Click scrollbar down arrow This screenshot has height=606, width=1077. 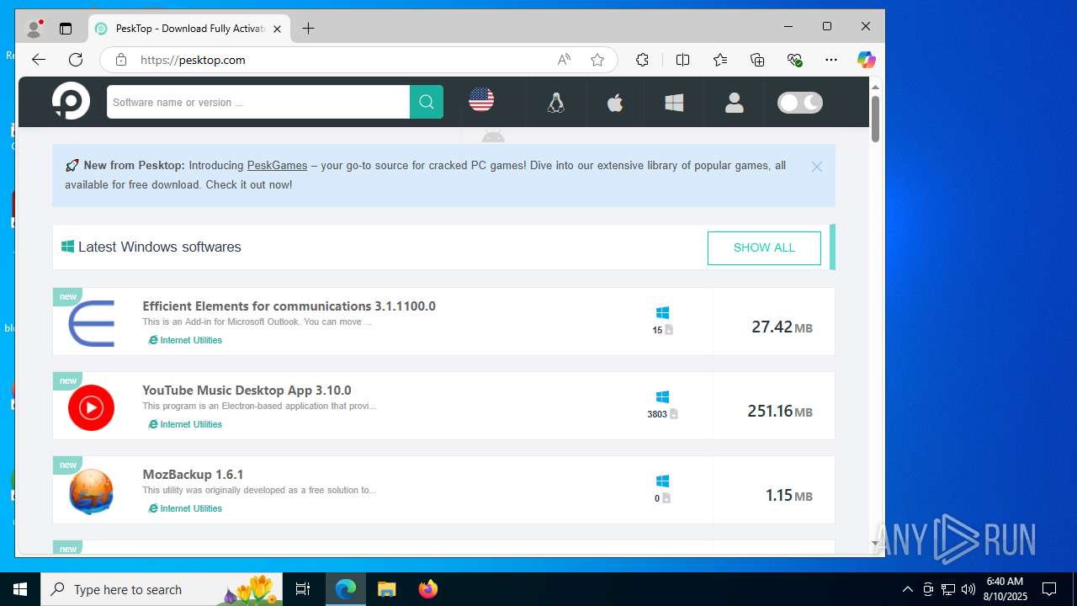tap(875, 543)
